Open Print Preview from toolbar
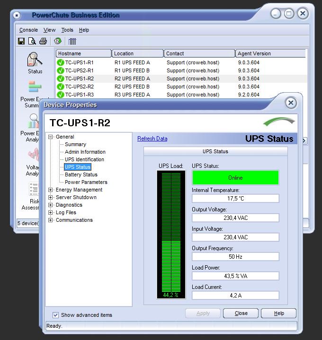This screenshot has height=340, width=322. point(32,41)
